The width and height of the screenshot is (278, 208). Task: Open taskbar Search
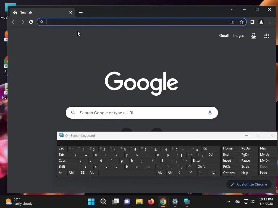click(103, 201)
